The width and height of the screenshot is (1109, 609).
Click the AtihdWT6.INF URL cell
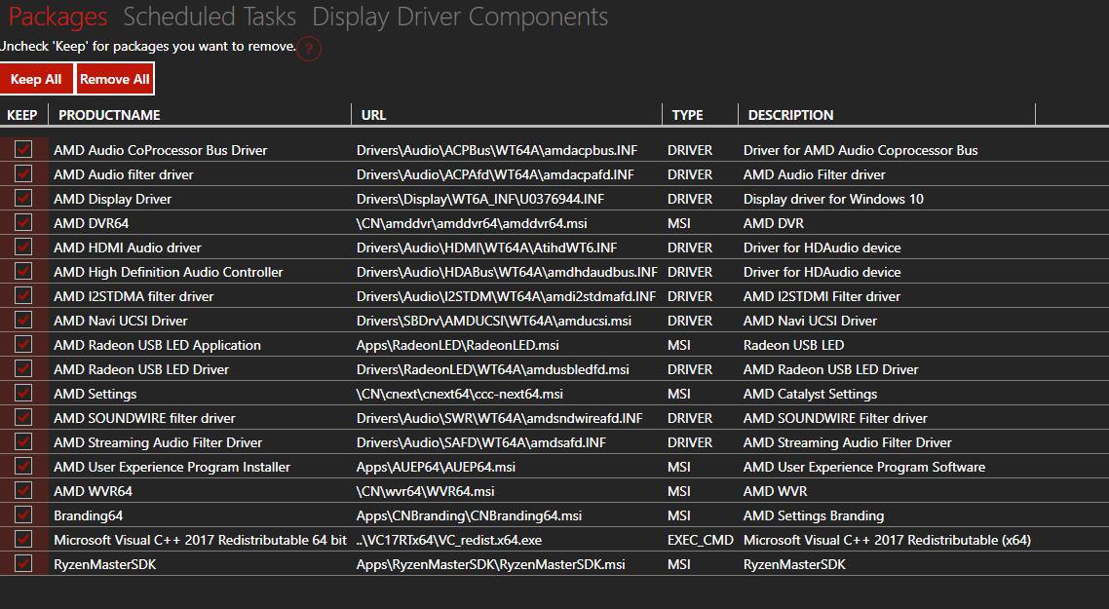[x=486, y=247]
